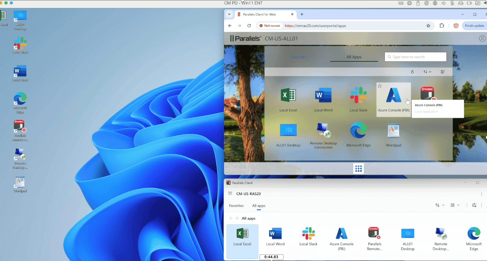Favorite Azure Console using its star toggle
The image size is (487, 261).
(x=380, y=85)
